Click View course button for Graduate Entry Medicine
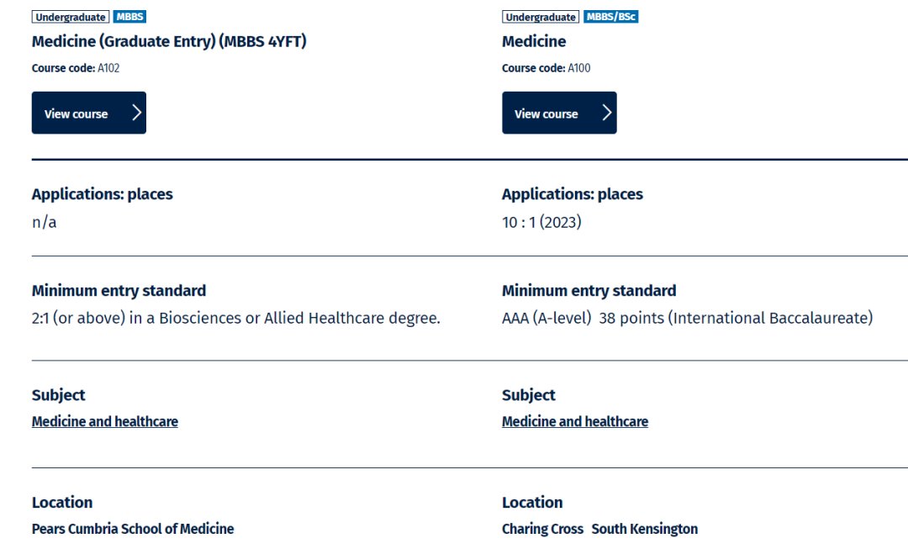The width and height of the screenshot is (908, 554). tap(88, 113)
